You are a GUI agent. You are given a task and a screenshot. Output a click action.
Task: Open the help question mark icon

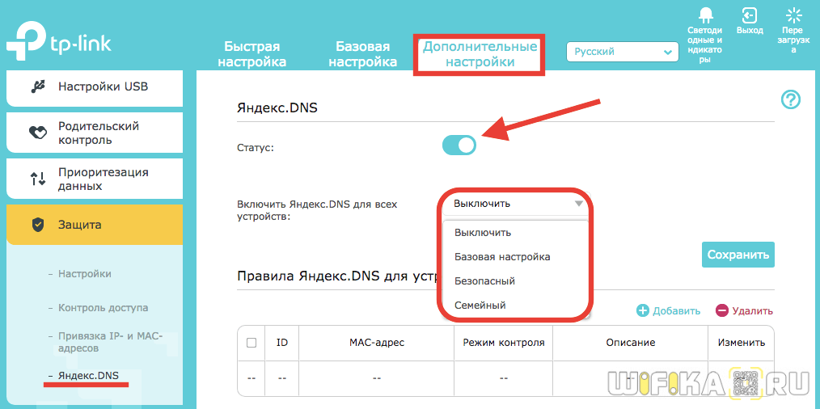pos(790,99)
